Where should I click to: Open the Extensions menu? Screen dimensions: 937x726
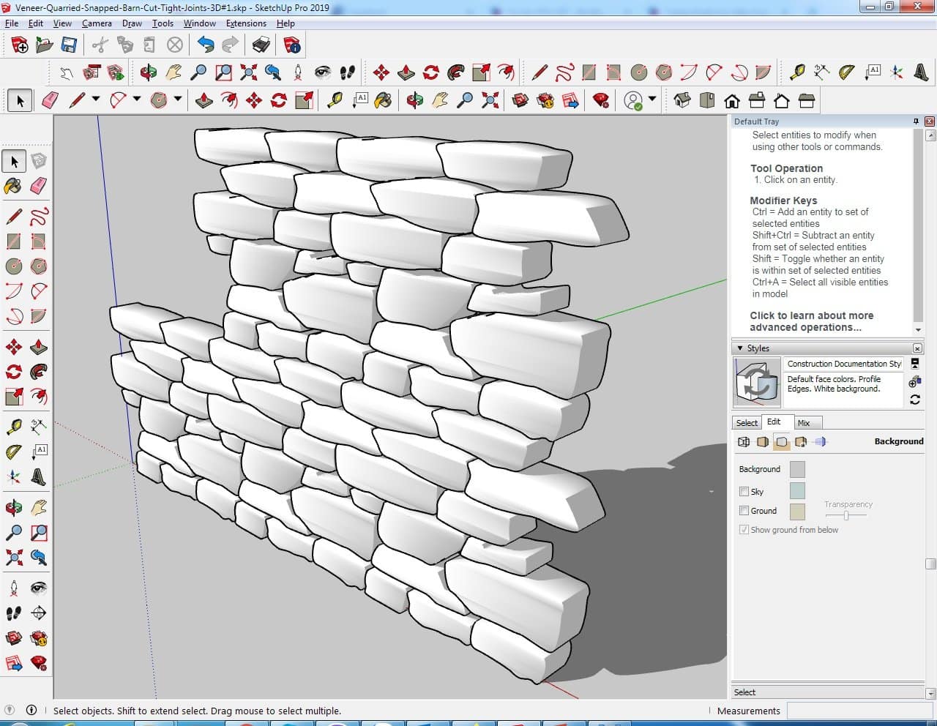click(246, 23)
